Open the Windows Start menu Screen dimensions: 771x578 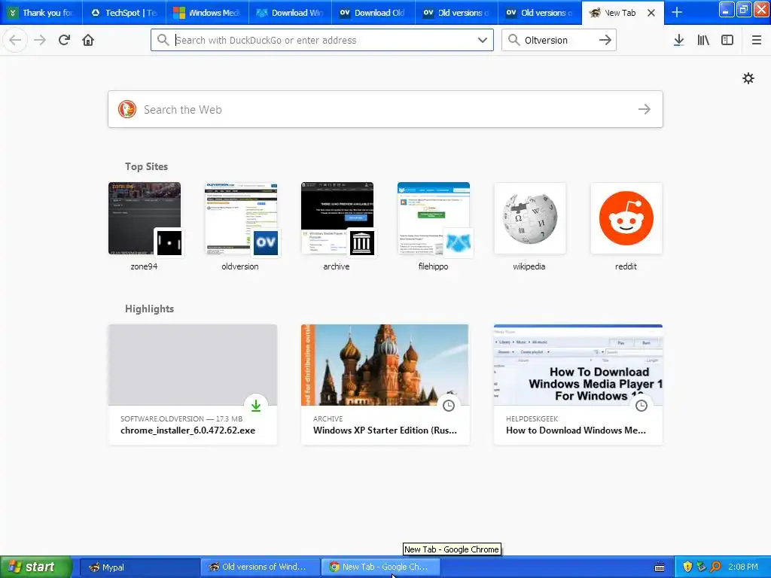pyautogui.click(x=36, y=567)
